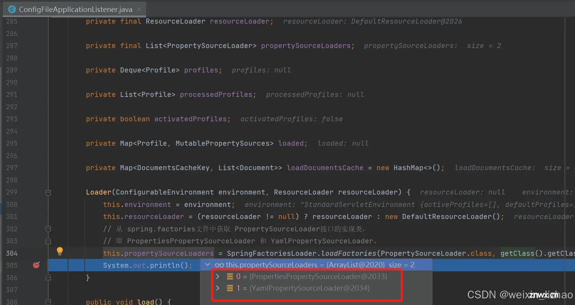
Task: Click line number 289 in the gutter
Action: (12, 70)
